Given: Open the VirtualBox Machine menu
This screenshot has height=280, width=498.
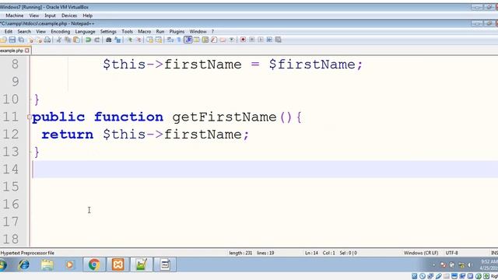Looking at the screenshot, I should click(14, 16).
